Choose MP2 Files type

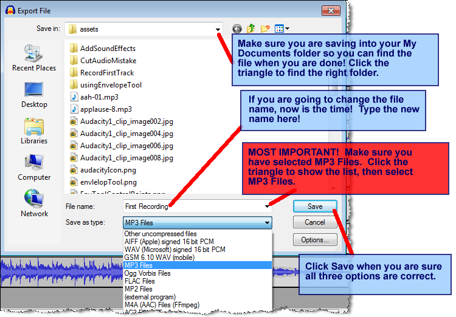point(198,289)
